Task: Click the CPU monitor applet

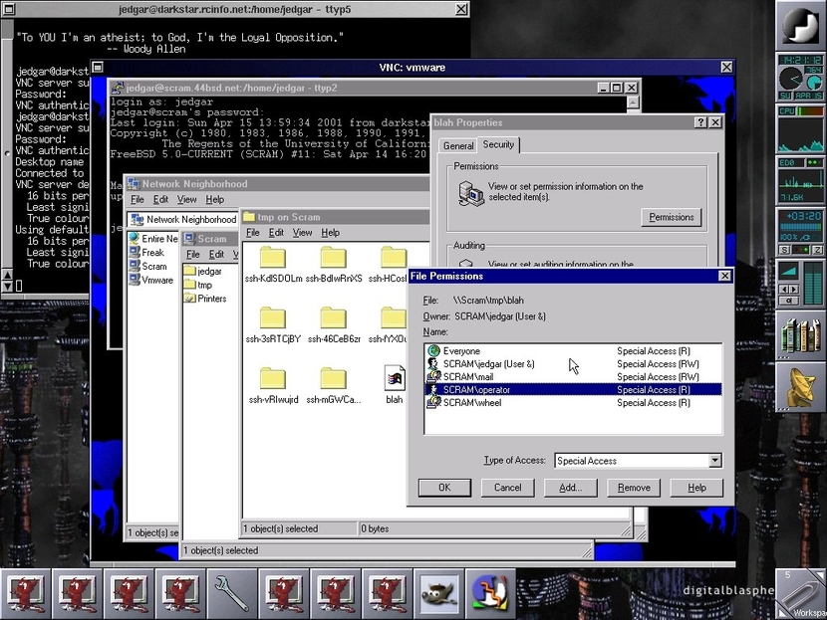Action: pyautogui.click(x=801, y=128)
